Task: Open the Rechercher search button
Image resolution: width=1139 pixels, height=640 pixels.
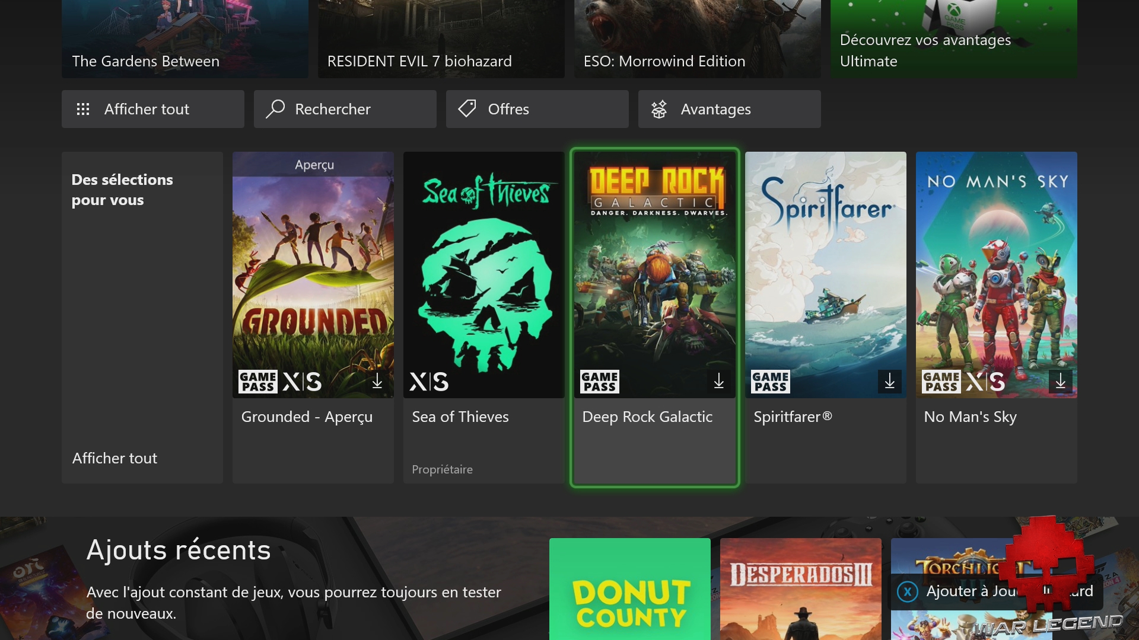Action: coord(345,109)
